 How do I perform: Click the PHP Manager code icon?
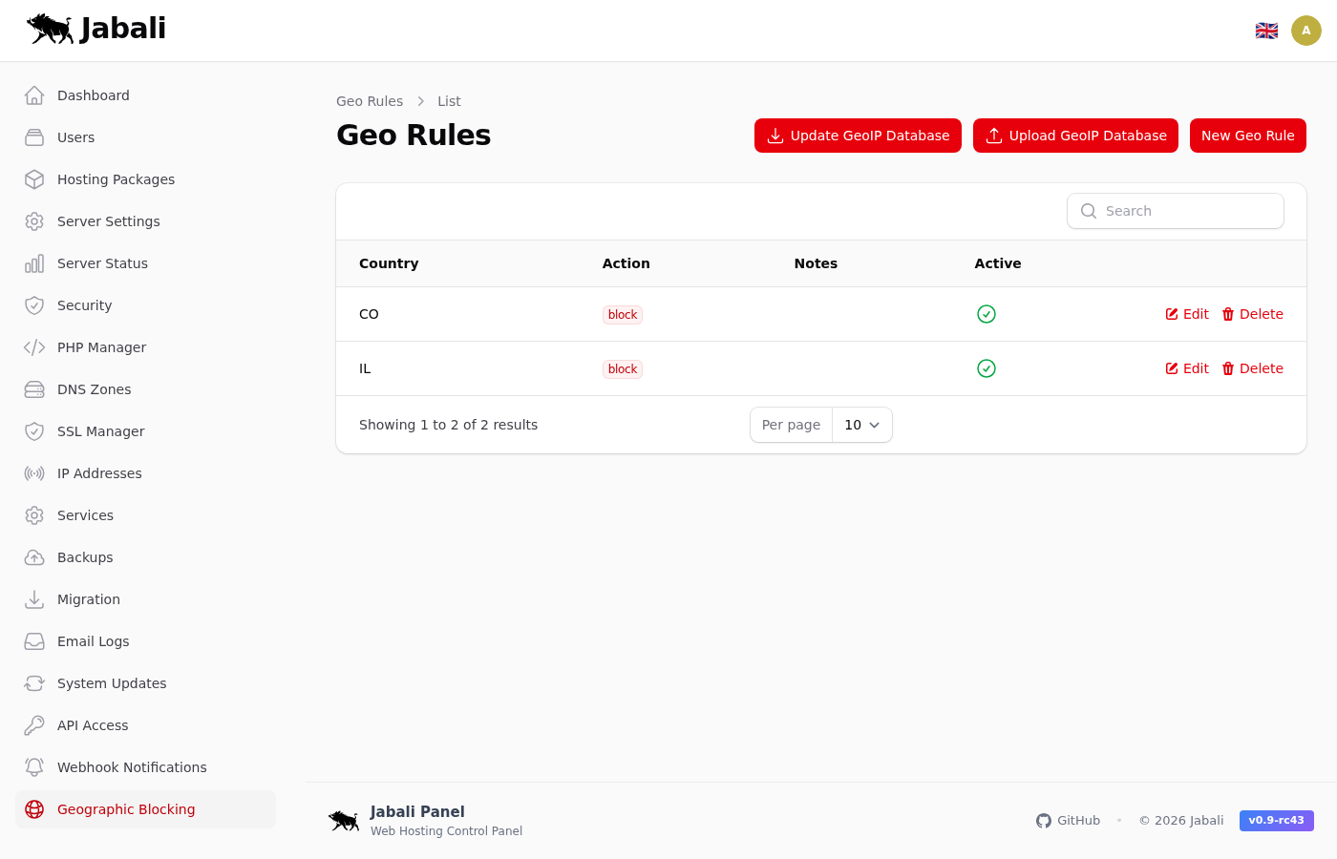pyautogui.click(x=34, y=347)
